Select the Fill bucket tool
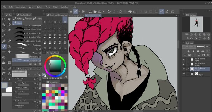 4,63
